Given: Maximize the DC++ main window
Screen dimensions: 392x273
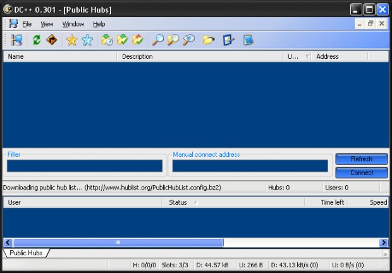Looking at the screenshot, I should pyautogui.click(x=369, y=9).
